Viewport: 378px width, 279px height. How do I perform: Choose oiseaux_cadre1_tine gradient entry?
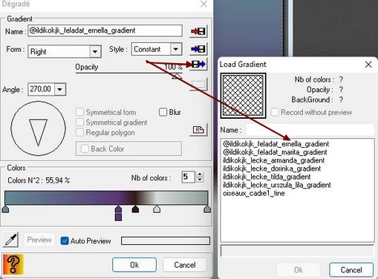point(254,193)
